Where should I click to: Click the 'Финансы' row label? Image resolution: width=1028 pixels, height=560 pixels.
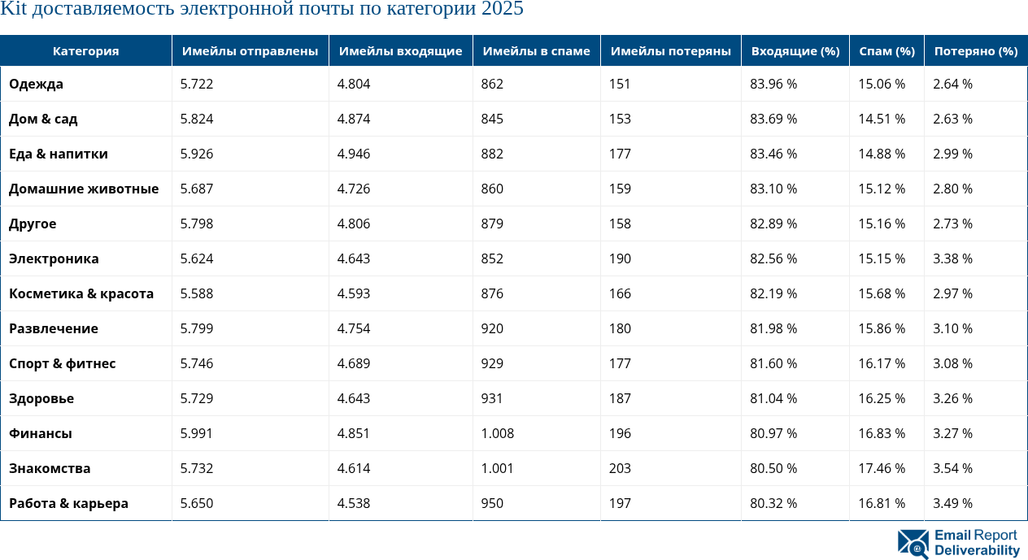[x=41, y=433]
